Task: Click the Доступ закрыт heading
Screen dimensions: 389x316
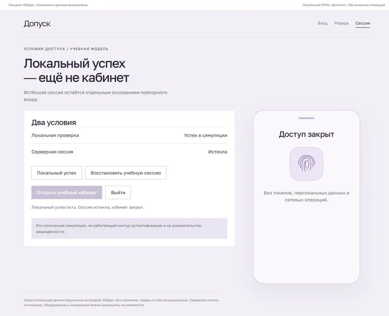Action: (x=306, y=134)
